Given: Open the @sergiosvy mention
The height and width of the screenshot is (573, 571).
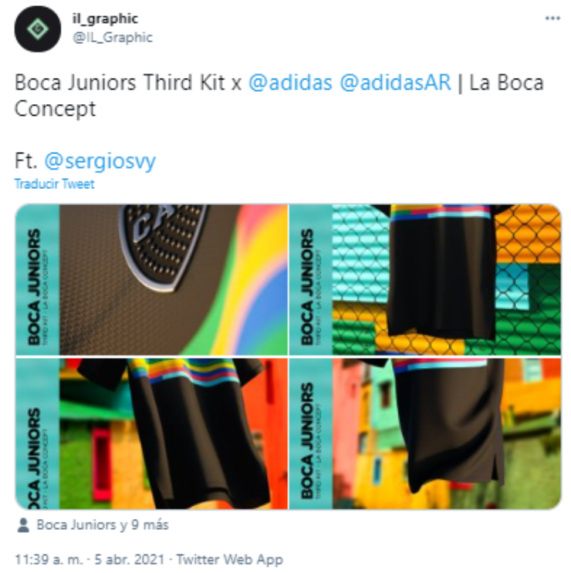Looking at the screenshot, I should click(100, 161).
